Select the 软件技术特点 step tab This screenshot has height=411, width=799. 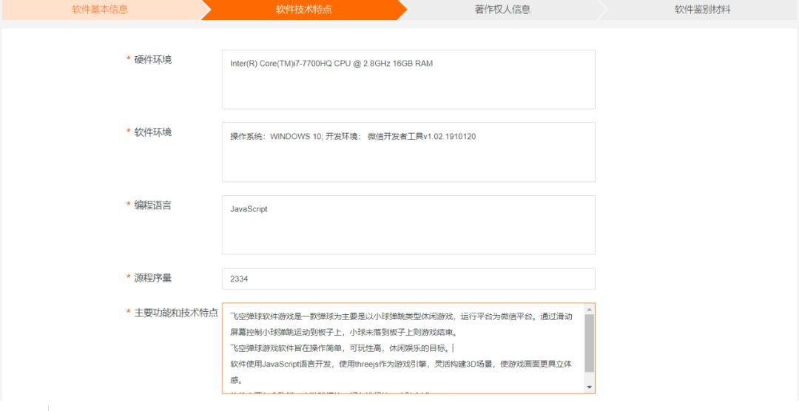tap(304, 10)
